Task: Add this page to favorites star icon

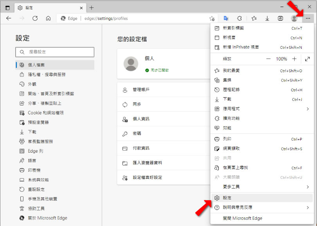Action: 212,19
